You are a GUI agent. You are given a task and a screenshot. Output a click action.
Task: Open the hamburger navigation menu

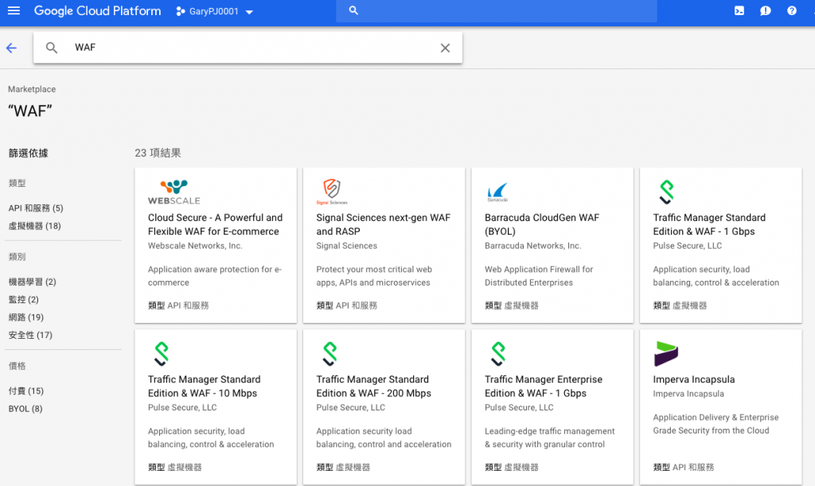[14, 11]
